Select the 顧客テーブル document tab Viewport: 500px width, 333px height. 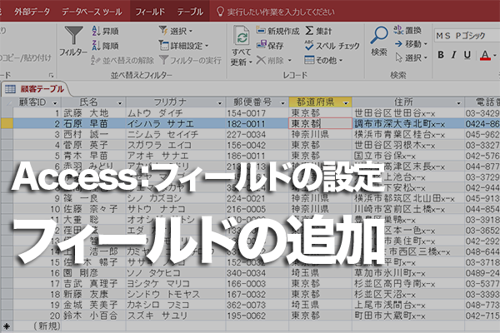tap(35, 89)
